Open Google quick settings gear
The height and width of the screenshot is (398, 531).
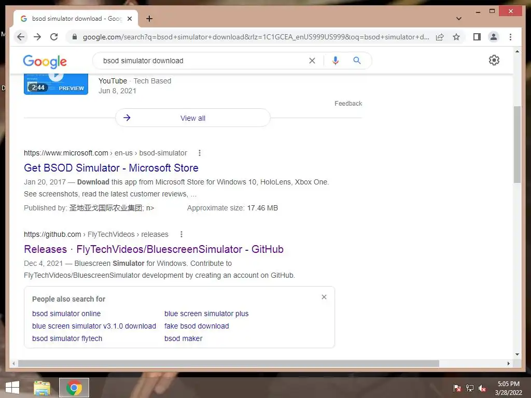[494, 60]
